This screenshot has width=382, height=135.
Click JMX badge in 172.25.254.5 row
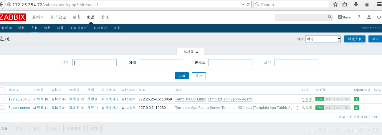338,99
